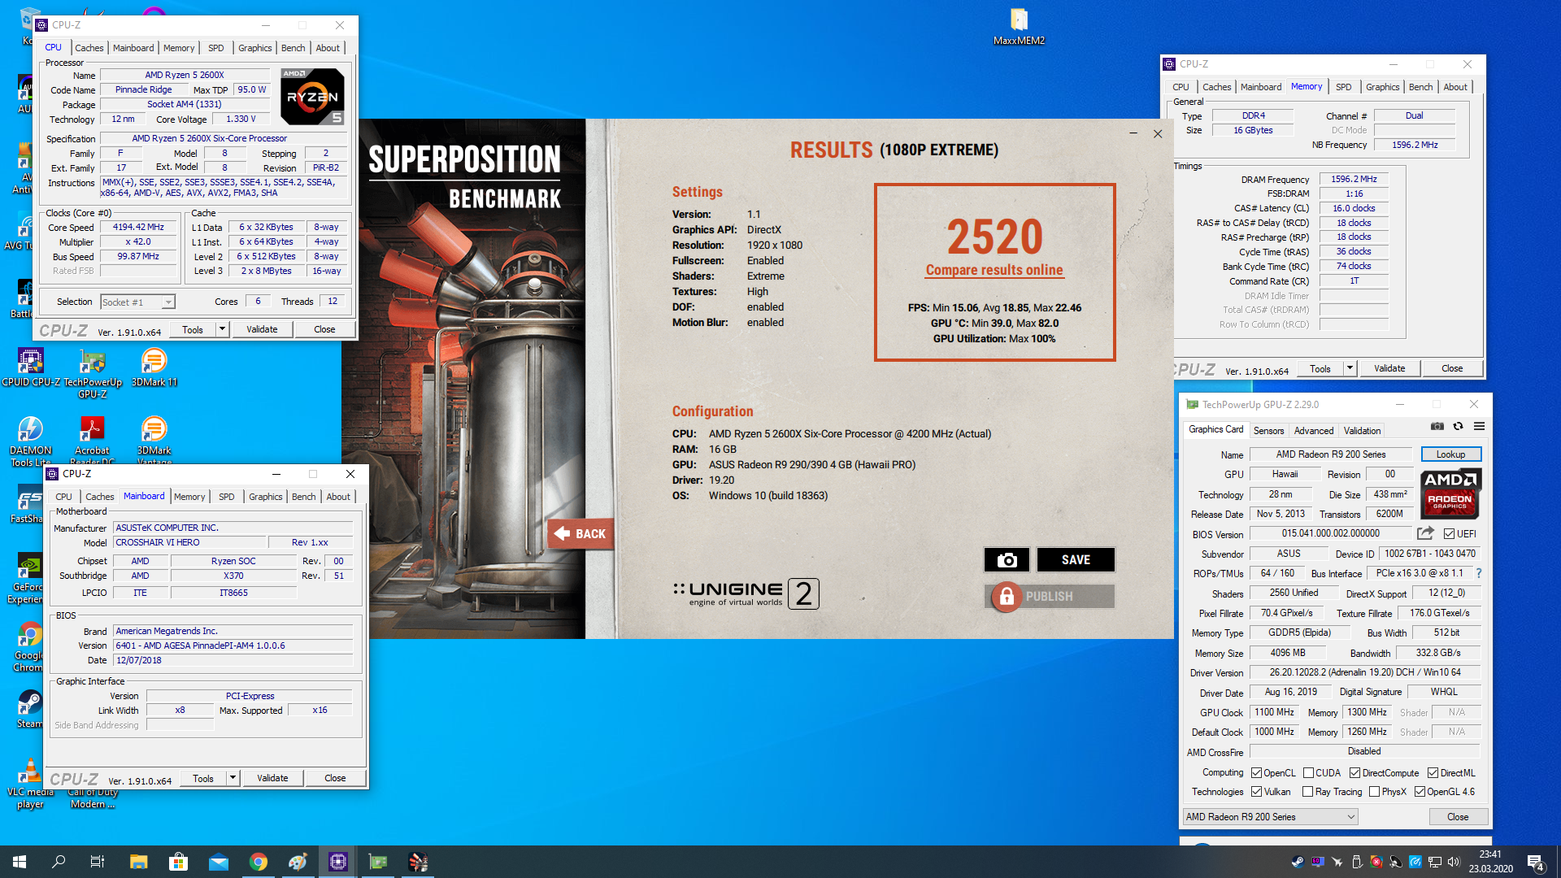The image size is (1561, 878).
Task: Open the Bench tab in CPU-Z Memory window
Action: pos(1421,87)
